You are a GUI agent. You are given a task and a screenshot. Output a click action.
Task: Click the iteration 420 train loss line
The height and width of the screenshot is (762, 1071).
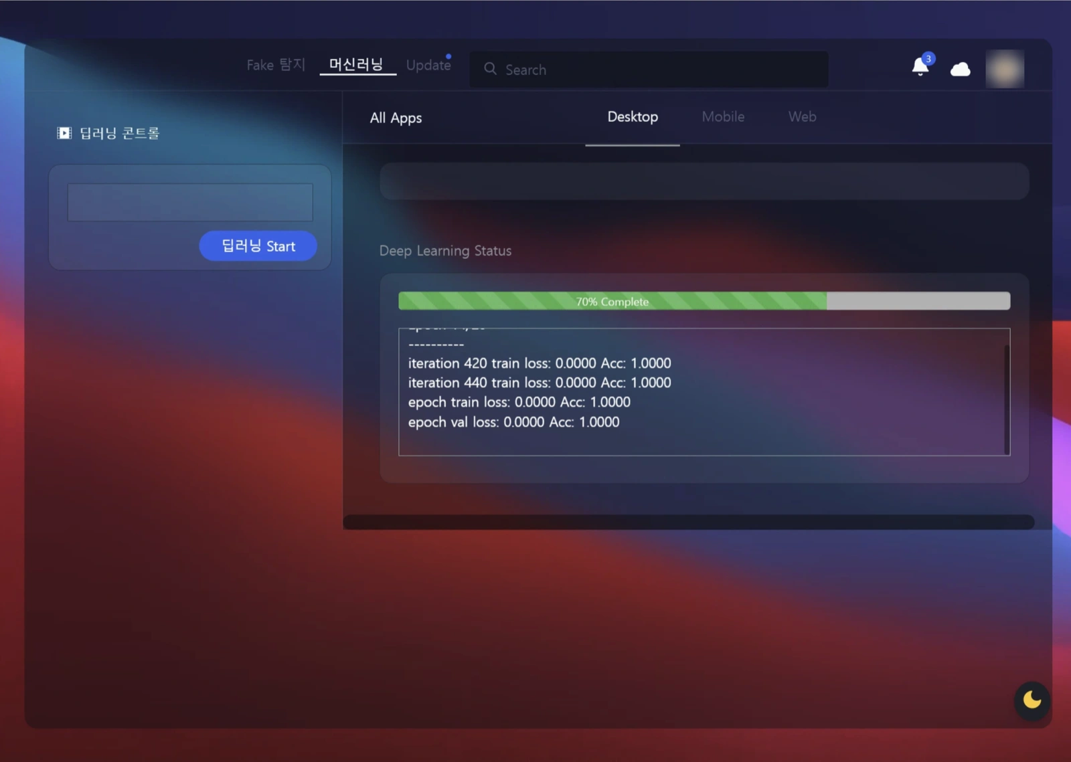(x=540, y=363)
